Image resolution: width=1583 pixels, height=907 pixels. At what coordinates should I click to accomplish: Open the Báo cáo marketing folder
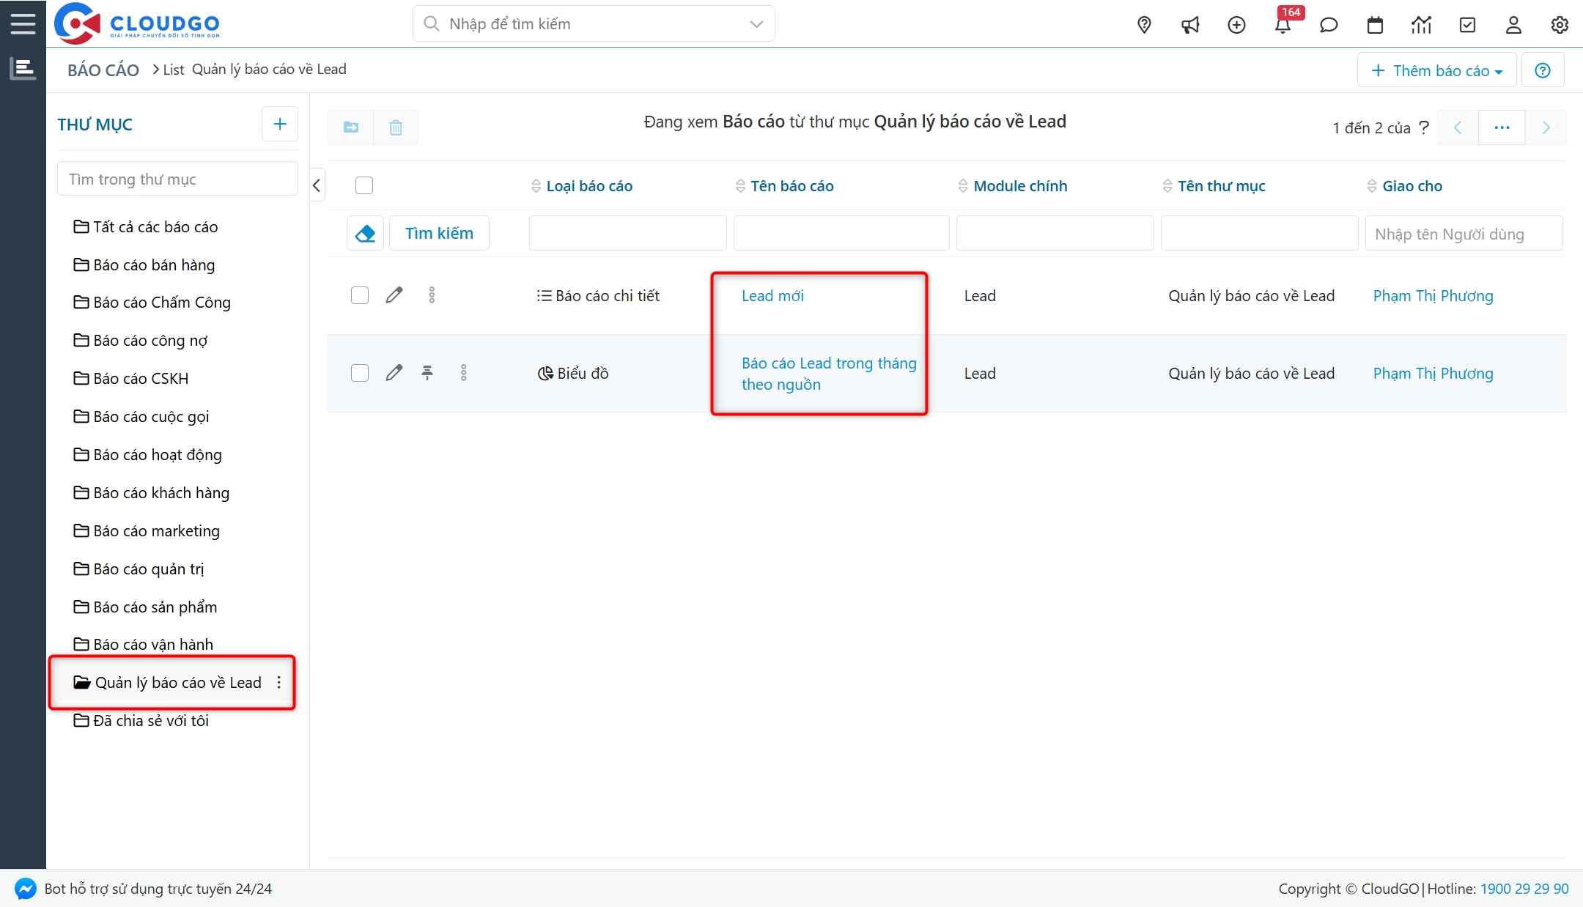pyautogui.click(x=156, y=530)
